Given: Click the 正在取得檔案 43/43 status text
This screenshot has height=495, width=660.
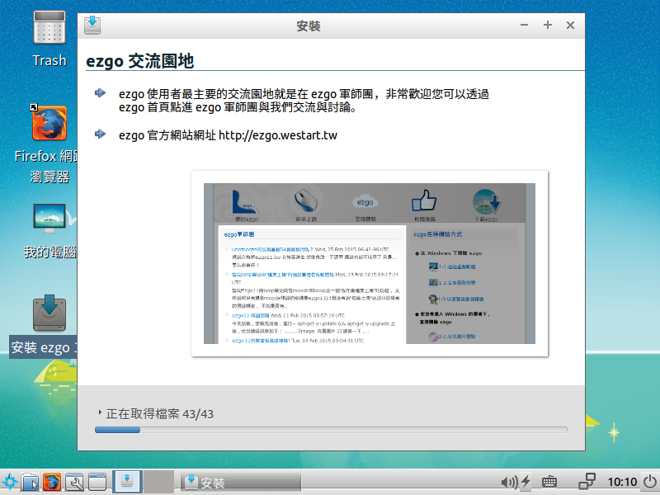Looking at the screenshot, I should (160, 414).
